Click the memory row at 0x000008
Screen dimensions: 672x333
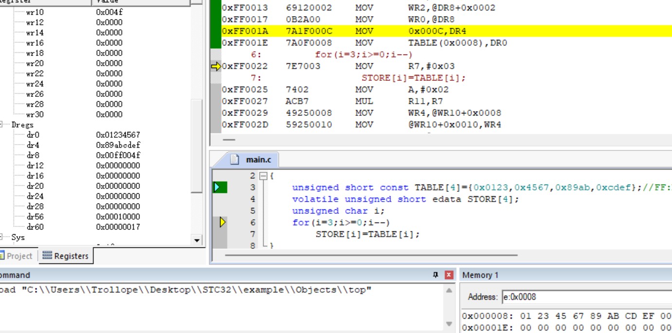pos(567,316)
